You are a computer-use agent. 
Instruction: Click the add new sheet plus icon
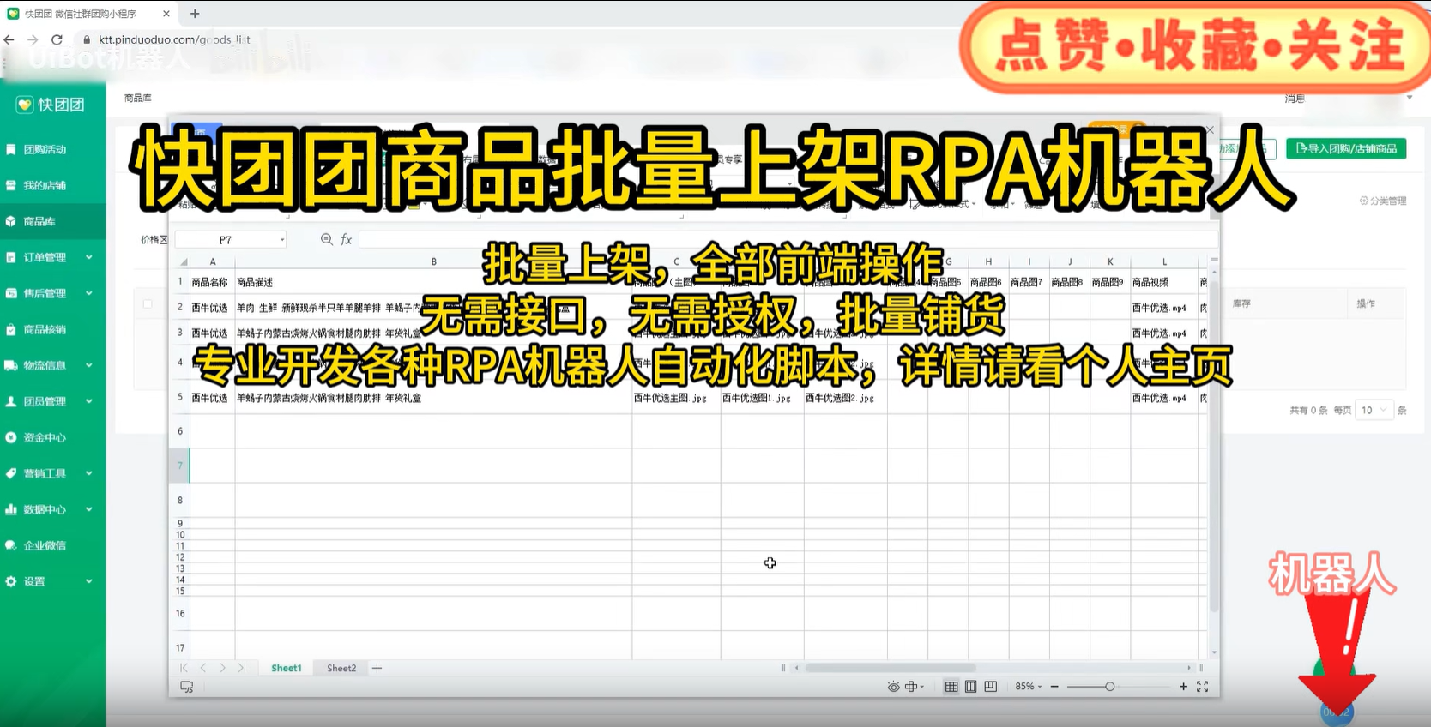(377, 668)
